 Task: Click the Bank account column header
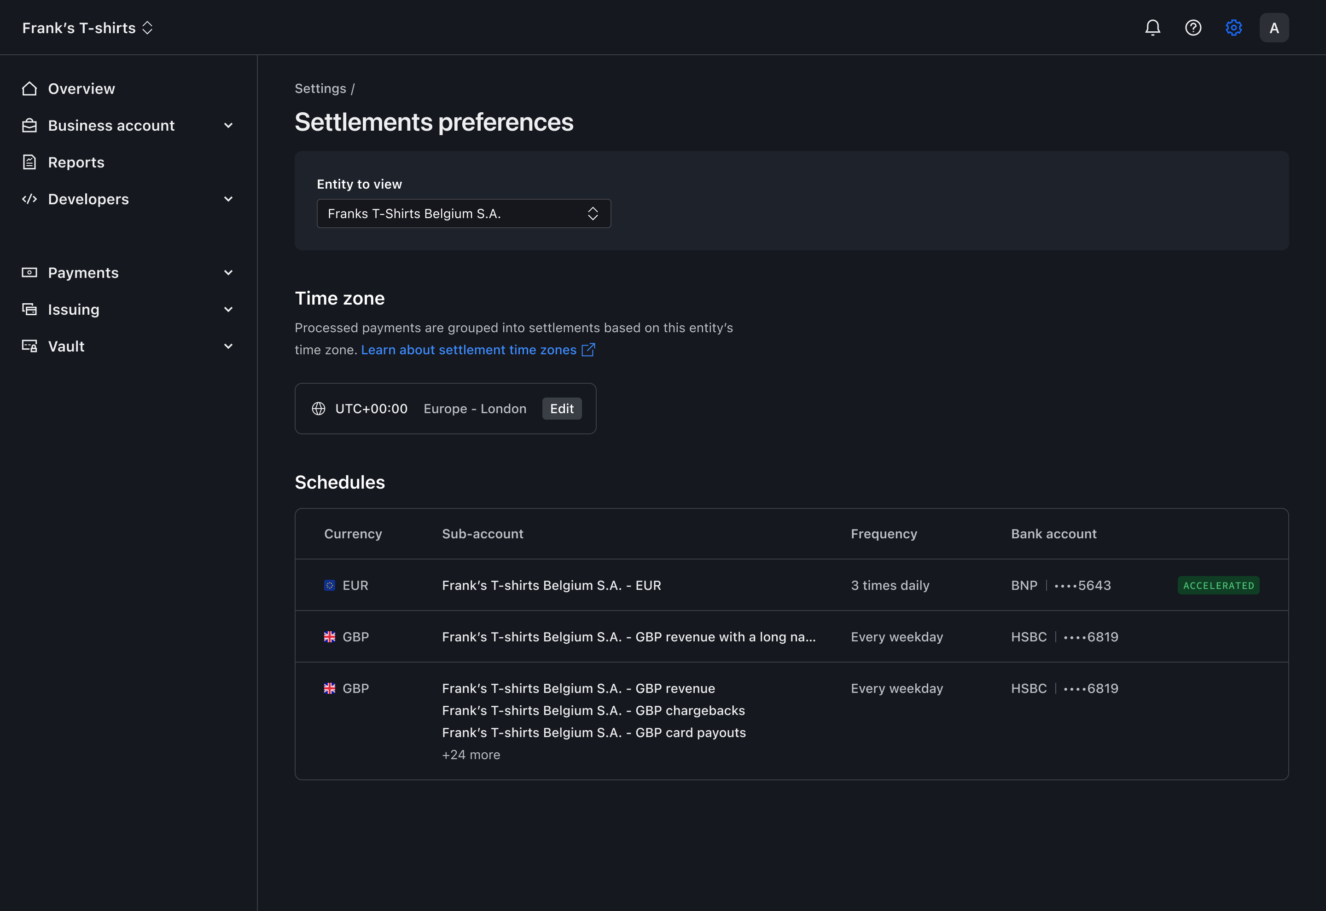tap(1053, 534)
